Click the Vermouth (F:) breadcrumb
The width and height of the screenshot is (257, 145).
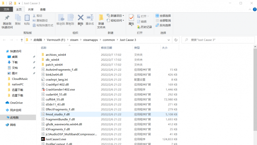56,40
